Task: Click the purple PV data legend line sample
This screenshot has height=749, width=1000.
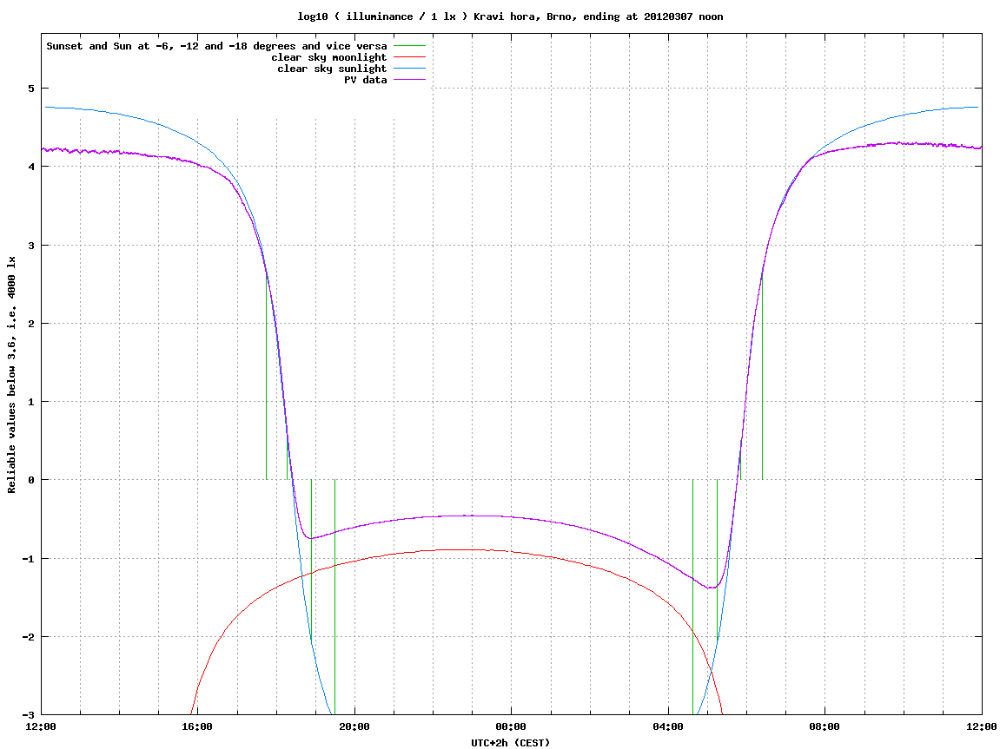Action: 409,80
